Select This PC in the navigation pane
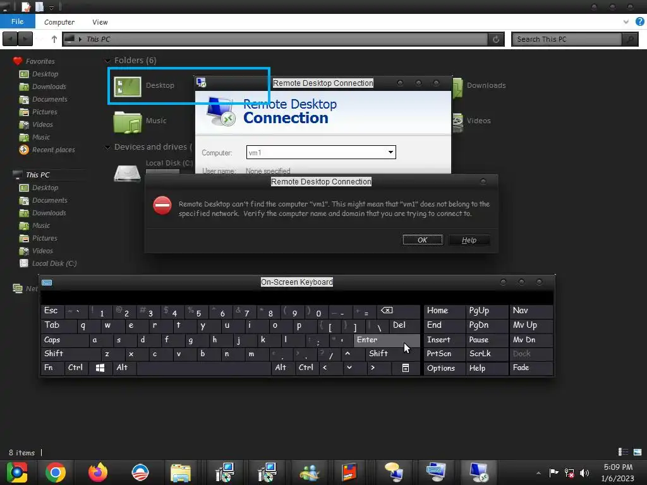 pos(37,175)
